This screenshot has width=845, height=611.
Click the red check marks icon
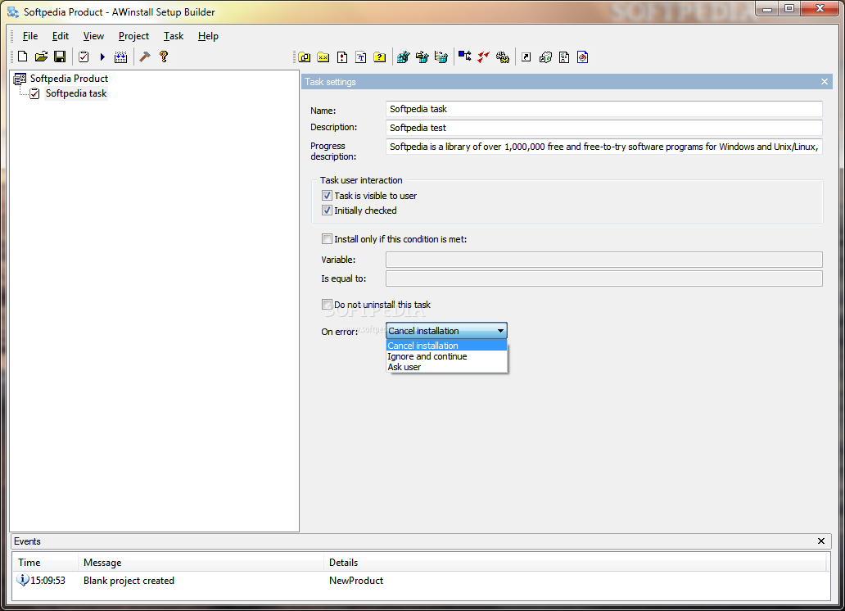pyautogui.click(x=483, y=57)
